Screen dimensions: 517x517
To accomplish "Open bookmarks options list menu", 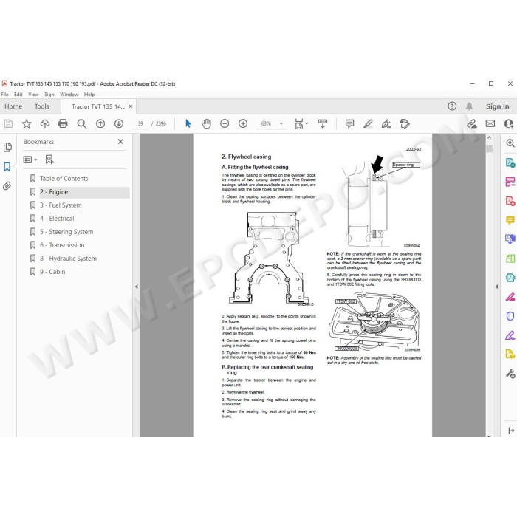I will click(30, 160).
